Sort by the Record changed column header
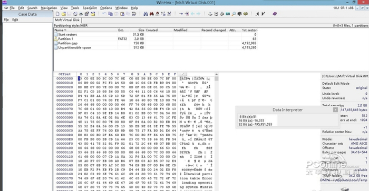The height and width of the screenshot is (191, 369). (215, 30)
